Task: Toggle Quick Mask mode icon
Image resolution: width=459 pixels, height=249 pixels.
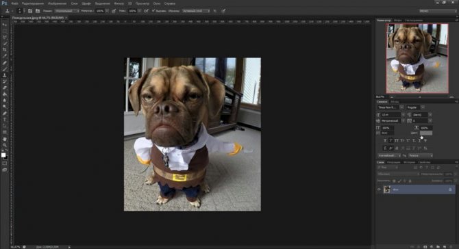Action: 4,163
